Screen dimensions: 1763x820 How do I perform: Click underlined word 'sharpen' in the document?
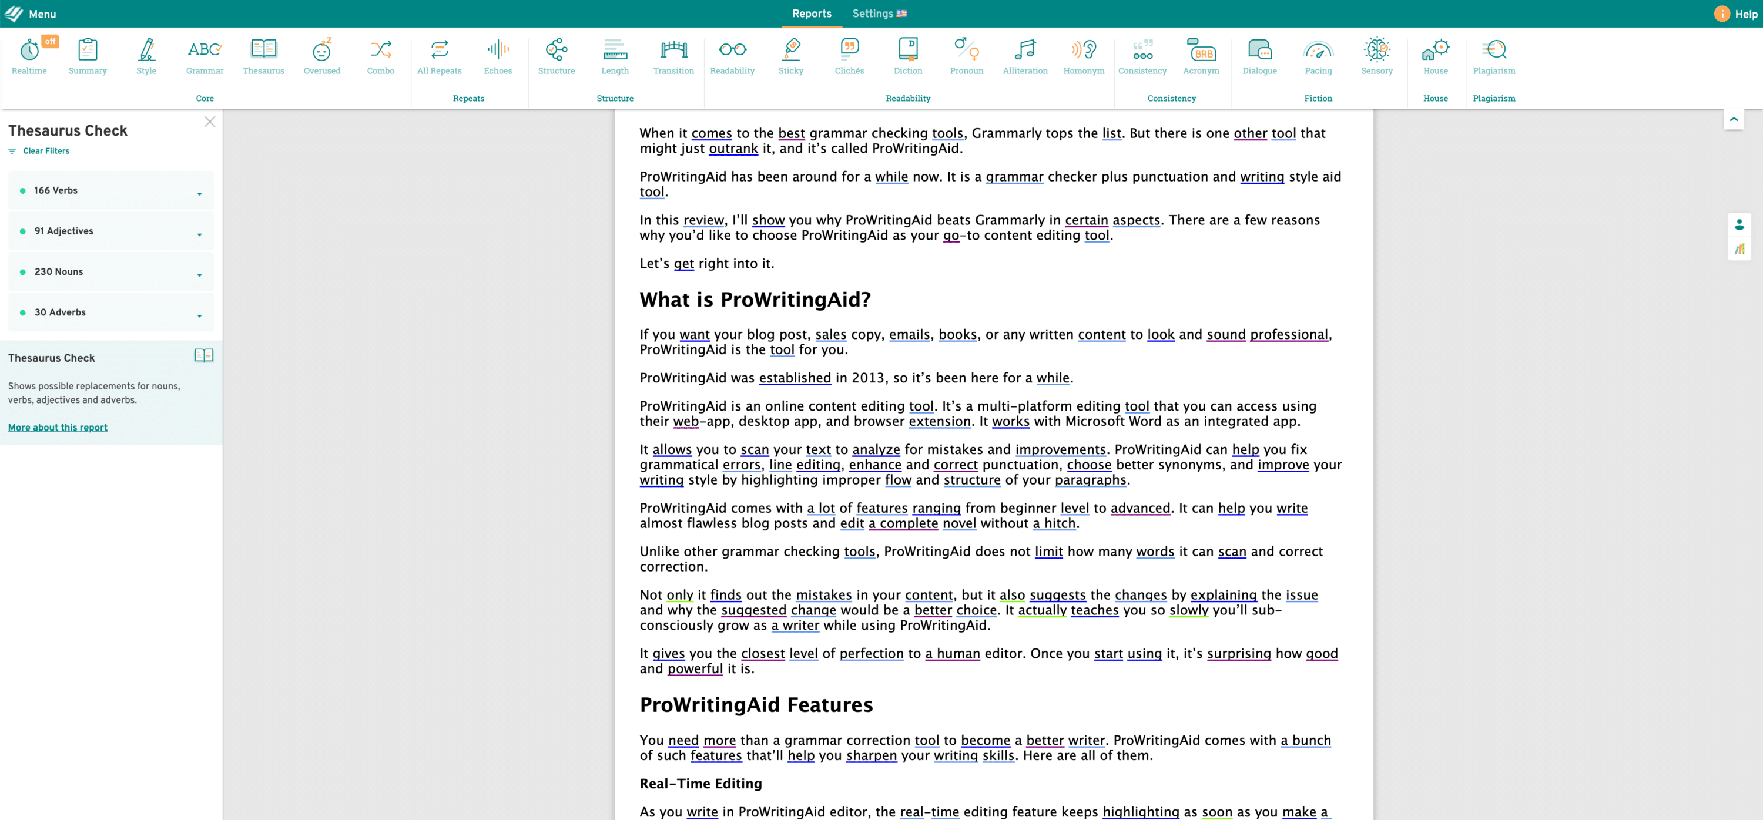[x=872, y=755]
